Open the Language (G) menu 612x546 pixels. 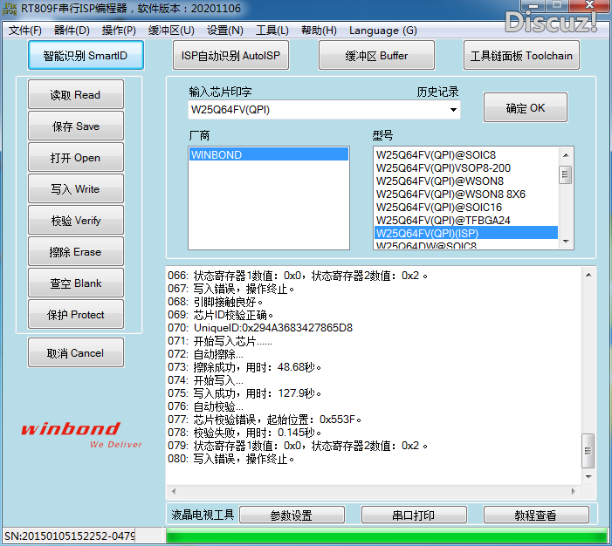[x=383, y=31]
